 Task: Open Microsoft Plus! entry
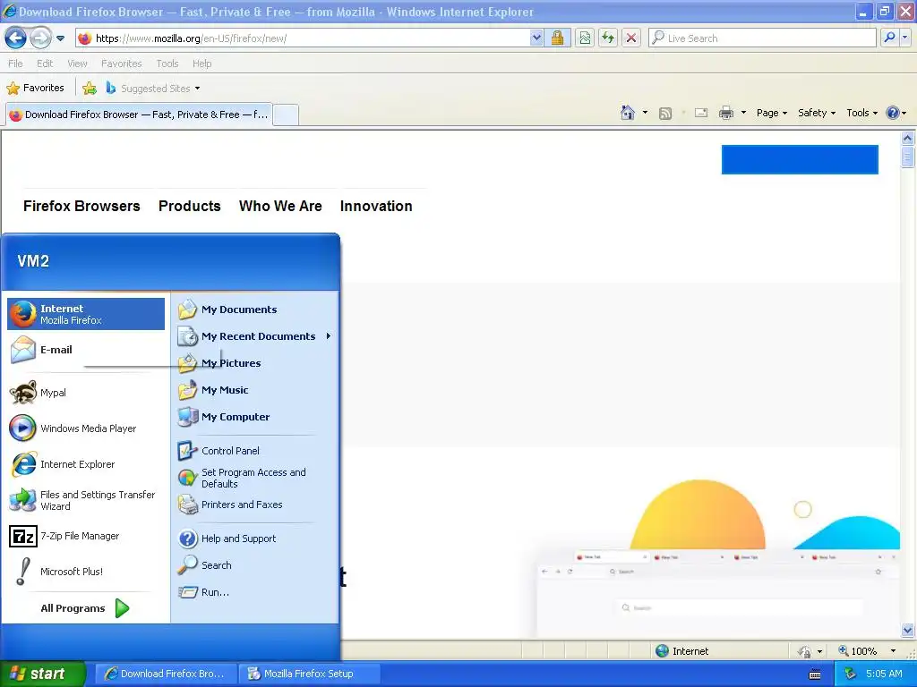tap(86, 572)
